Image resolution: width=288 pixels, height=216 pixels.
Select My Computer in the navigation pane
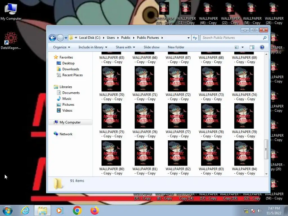(x=70, y=122)
